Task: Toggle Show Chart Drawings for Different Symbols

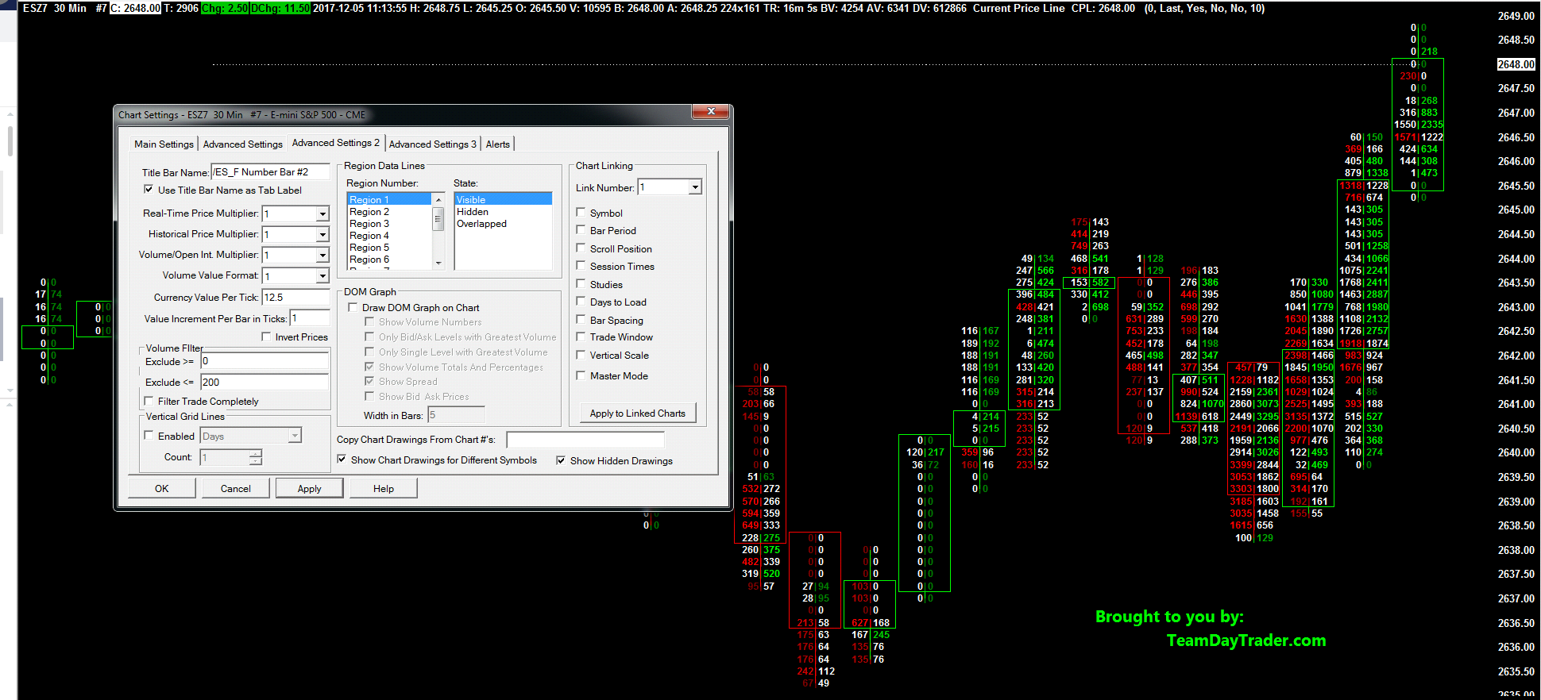Action: tap(342, 460)
